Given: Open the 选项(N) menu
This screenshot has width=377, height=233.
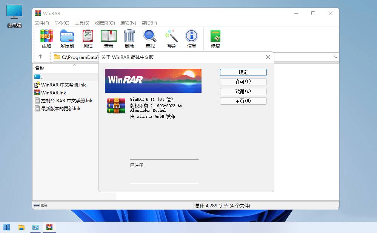Looking at the screenshot, I should click(x=128, y=23).
